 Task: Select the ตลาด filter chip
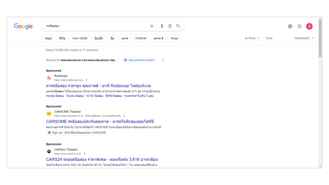pyautogui.click(x=125, y=38)
